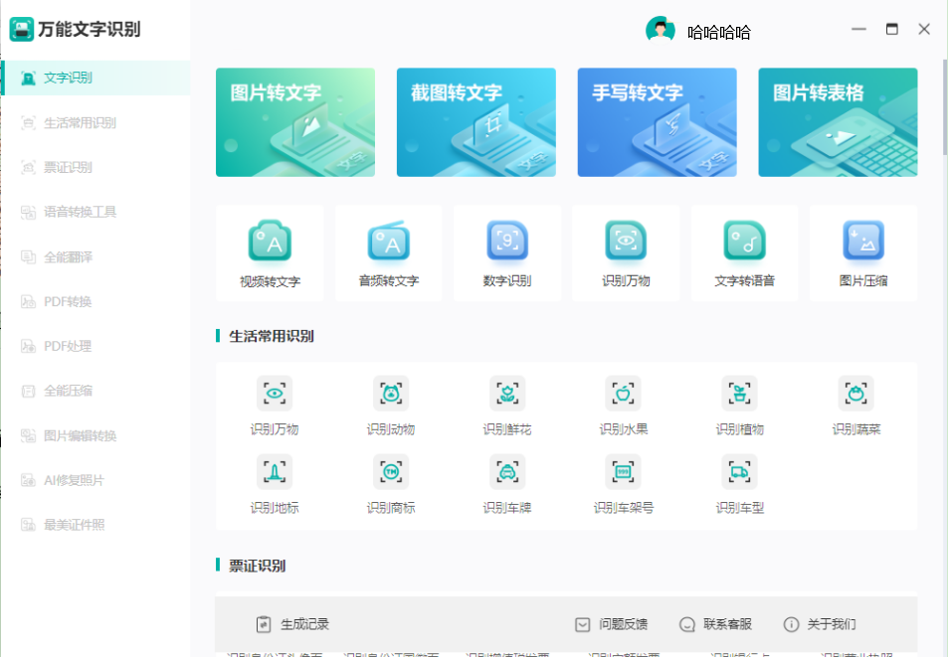Select the 识别鲜花 icon
Screen dimensions: 948x657
pyautogui.click(x=507, y=394)
